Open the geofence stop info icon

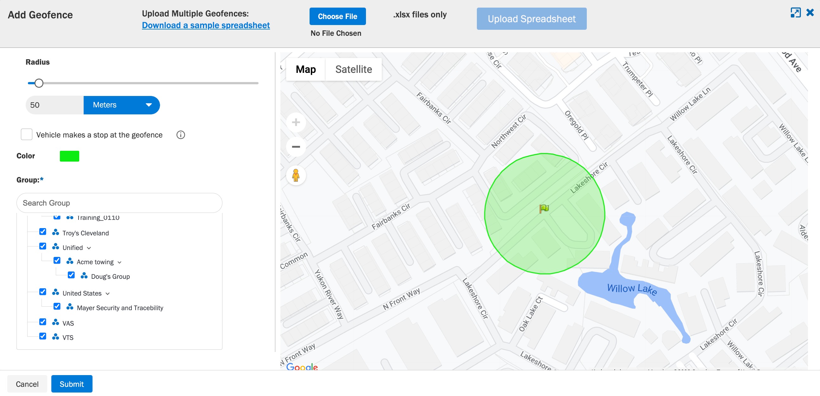[x=181, y=135]
